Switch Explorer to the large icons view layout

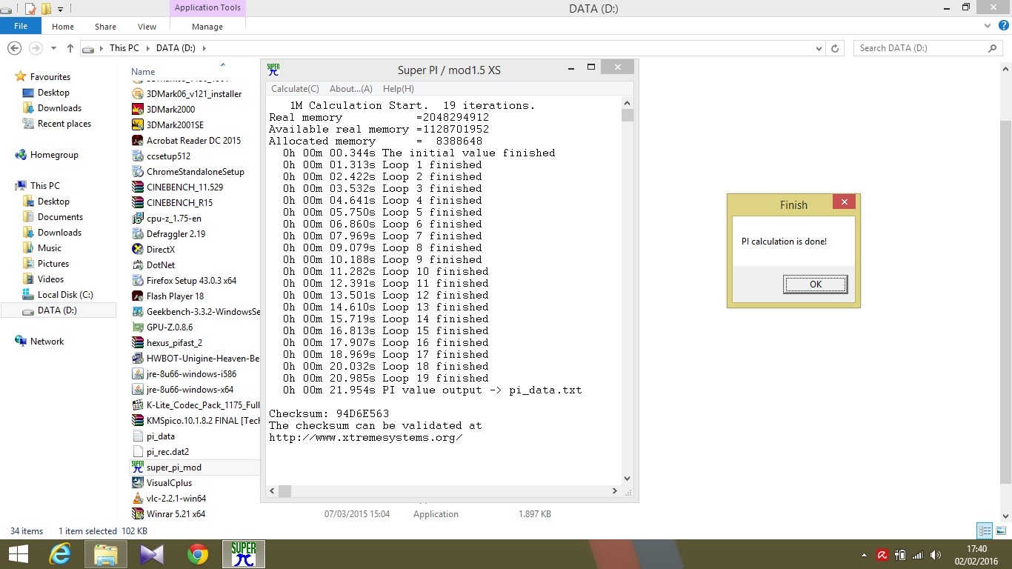tap(1000, 530)
